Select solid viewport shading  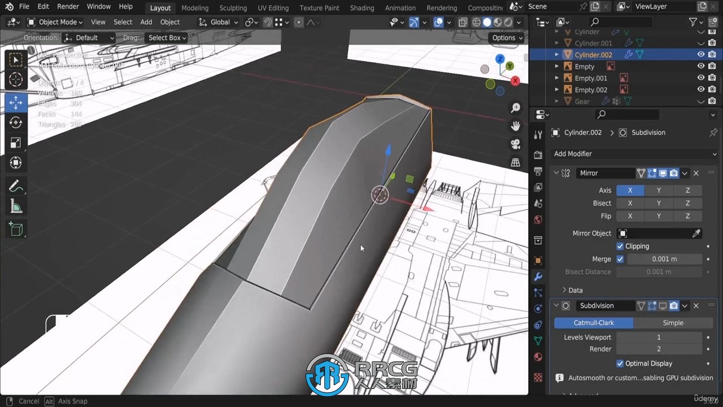coord(487,22)
